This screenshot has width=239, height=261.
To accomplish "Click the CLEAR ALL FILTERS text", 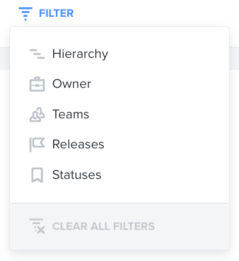I will click(x=104, y=226).
